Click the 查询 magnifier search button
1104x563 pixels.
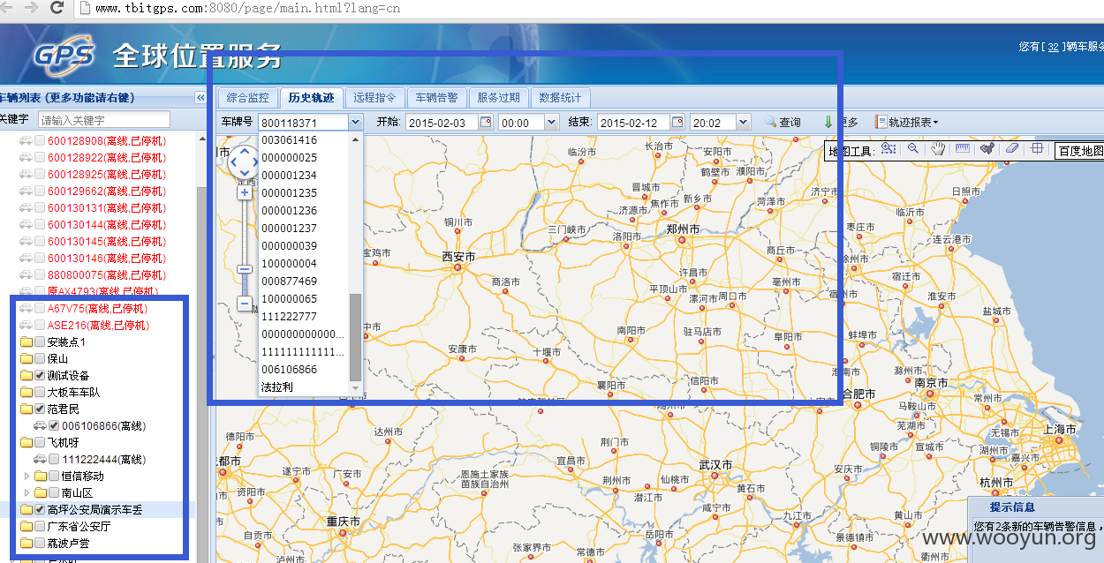[x=783, y=122]
